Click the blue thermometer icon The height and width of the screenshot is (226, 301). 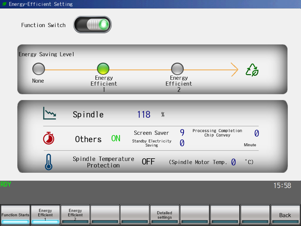(48, 162)
